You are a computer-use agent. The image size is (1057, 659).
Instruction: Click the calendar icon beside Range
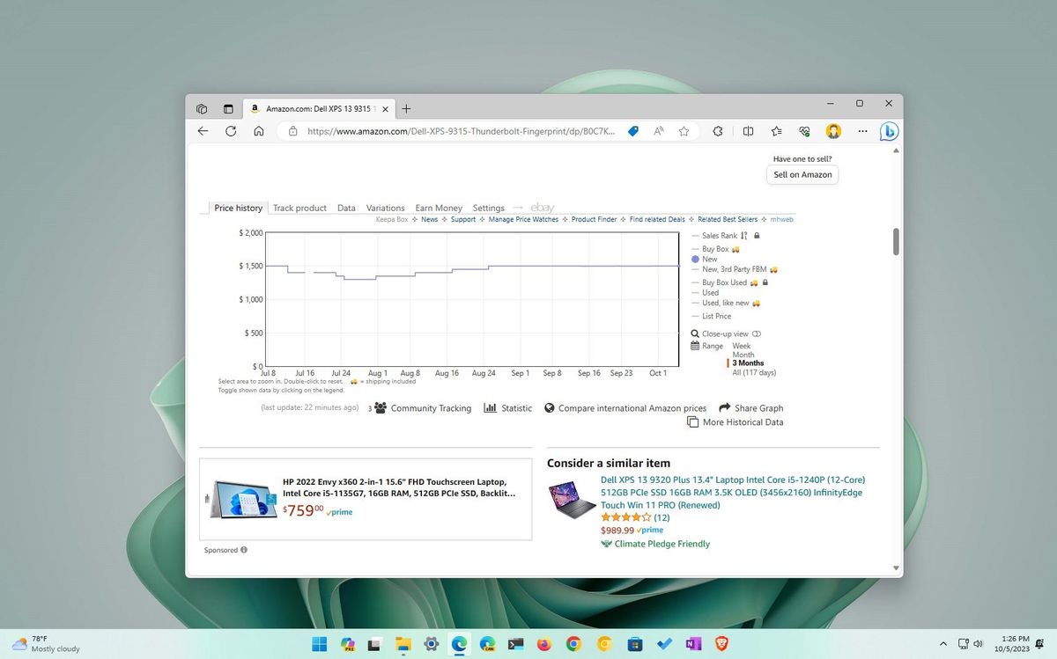pyautogui.click(x=695, y=346)
